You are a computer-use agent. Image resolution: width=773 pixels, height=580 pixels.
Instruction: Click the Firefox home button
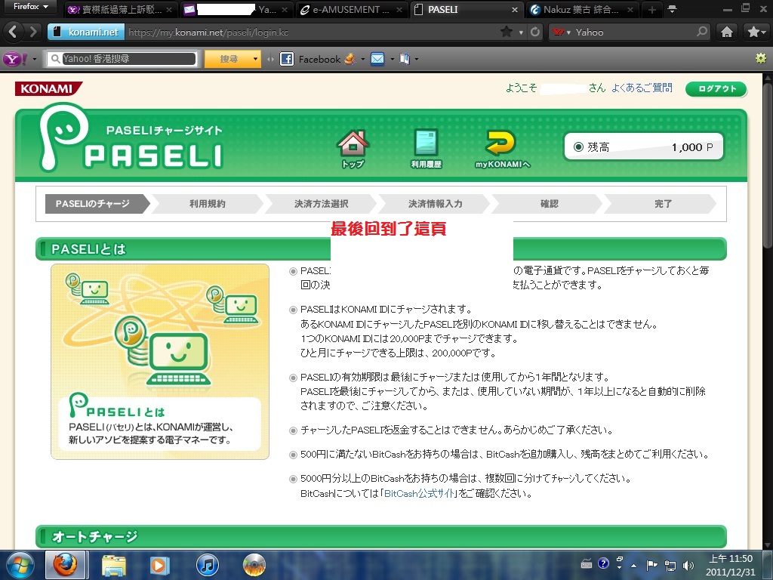727,32
